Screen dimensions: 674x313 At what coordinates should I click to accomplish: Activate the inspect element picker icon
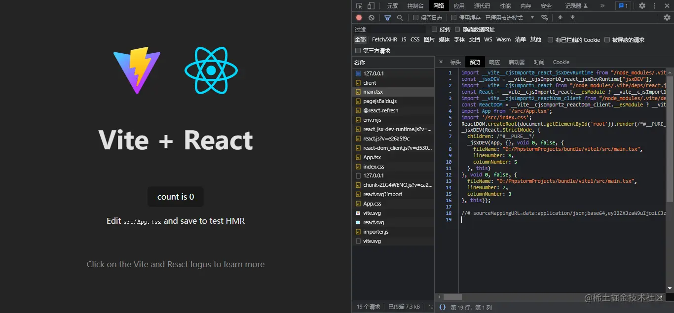coord(359,6)
